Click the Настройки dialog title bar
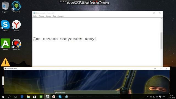 coord(87,93)
